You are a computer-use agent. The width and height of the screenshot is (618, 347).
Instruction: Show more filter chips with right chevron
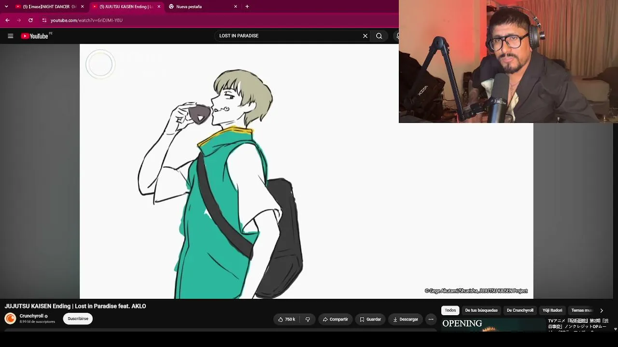pyautogui.click(x=601, y=310)
